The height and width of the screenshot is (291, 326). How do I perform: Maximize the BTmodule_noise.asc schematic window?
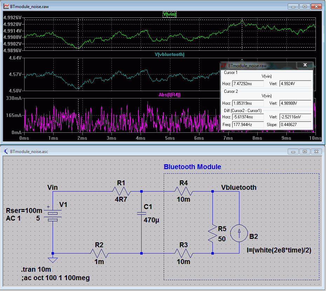(305, 152)
